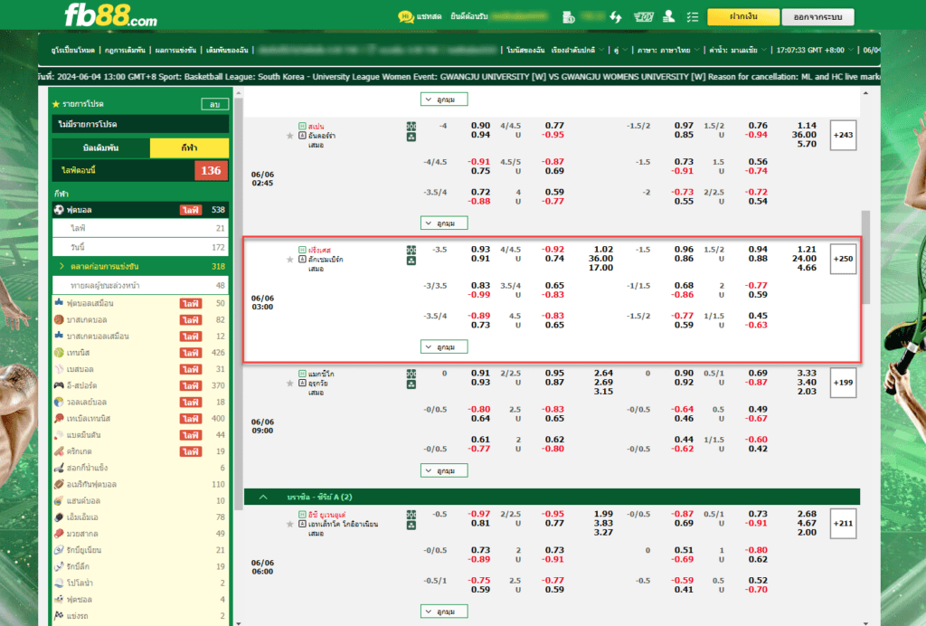Open the checklist icon in header

[693, 17]
